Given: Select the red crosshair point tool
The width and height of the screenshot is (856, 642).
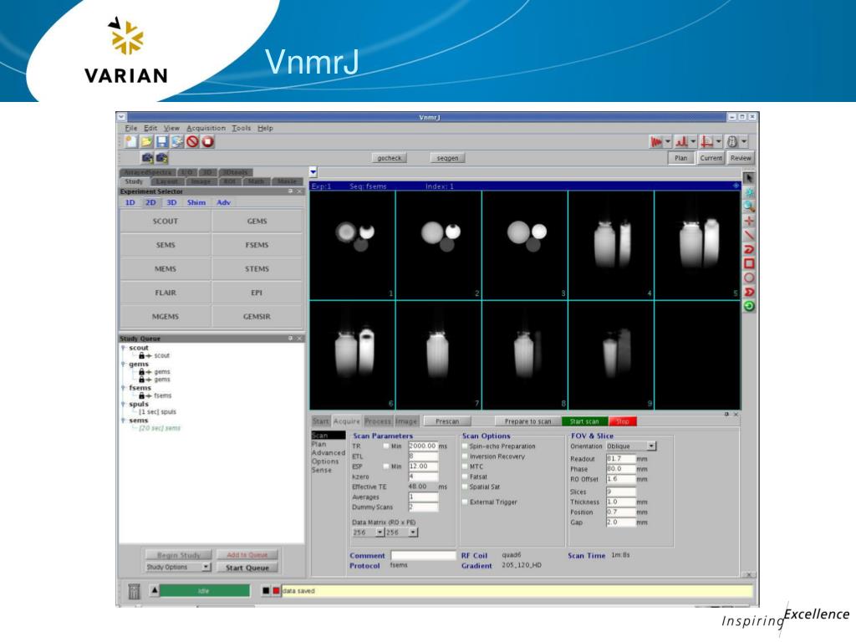Looking at the screenshot, I should point(749,221).
